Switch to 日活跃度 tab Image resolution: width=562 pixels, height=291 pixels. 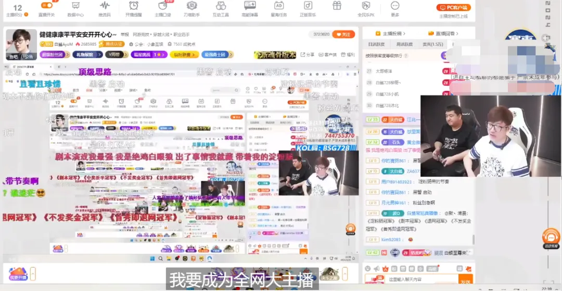[376, 44]
